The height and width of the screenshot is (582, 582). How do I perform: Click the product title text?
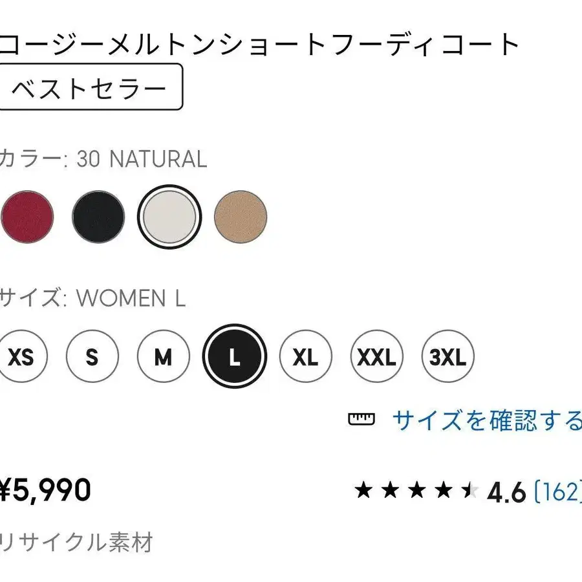pyautogui.click(x=259, y=44)
